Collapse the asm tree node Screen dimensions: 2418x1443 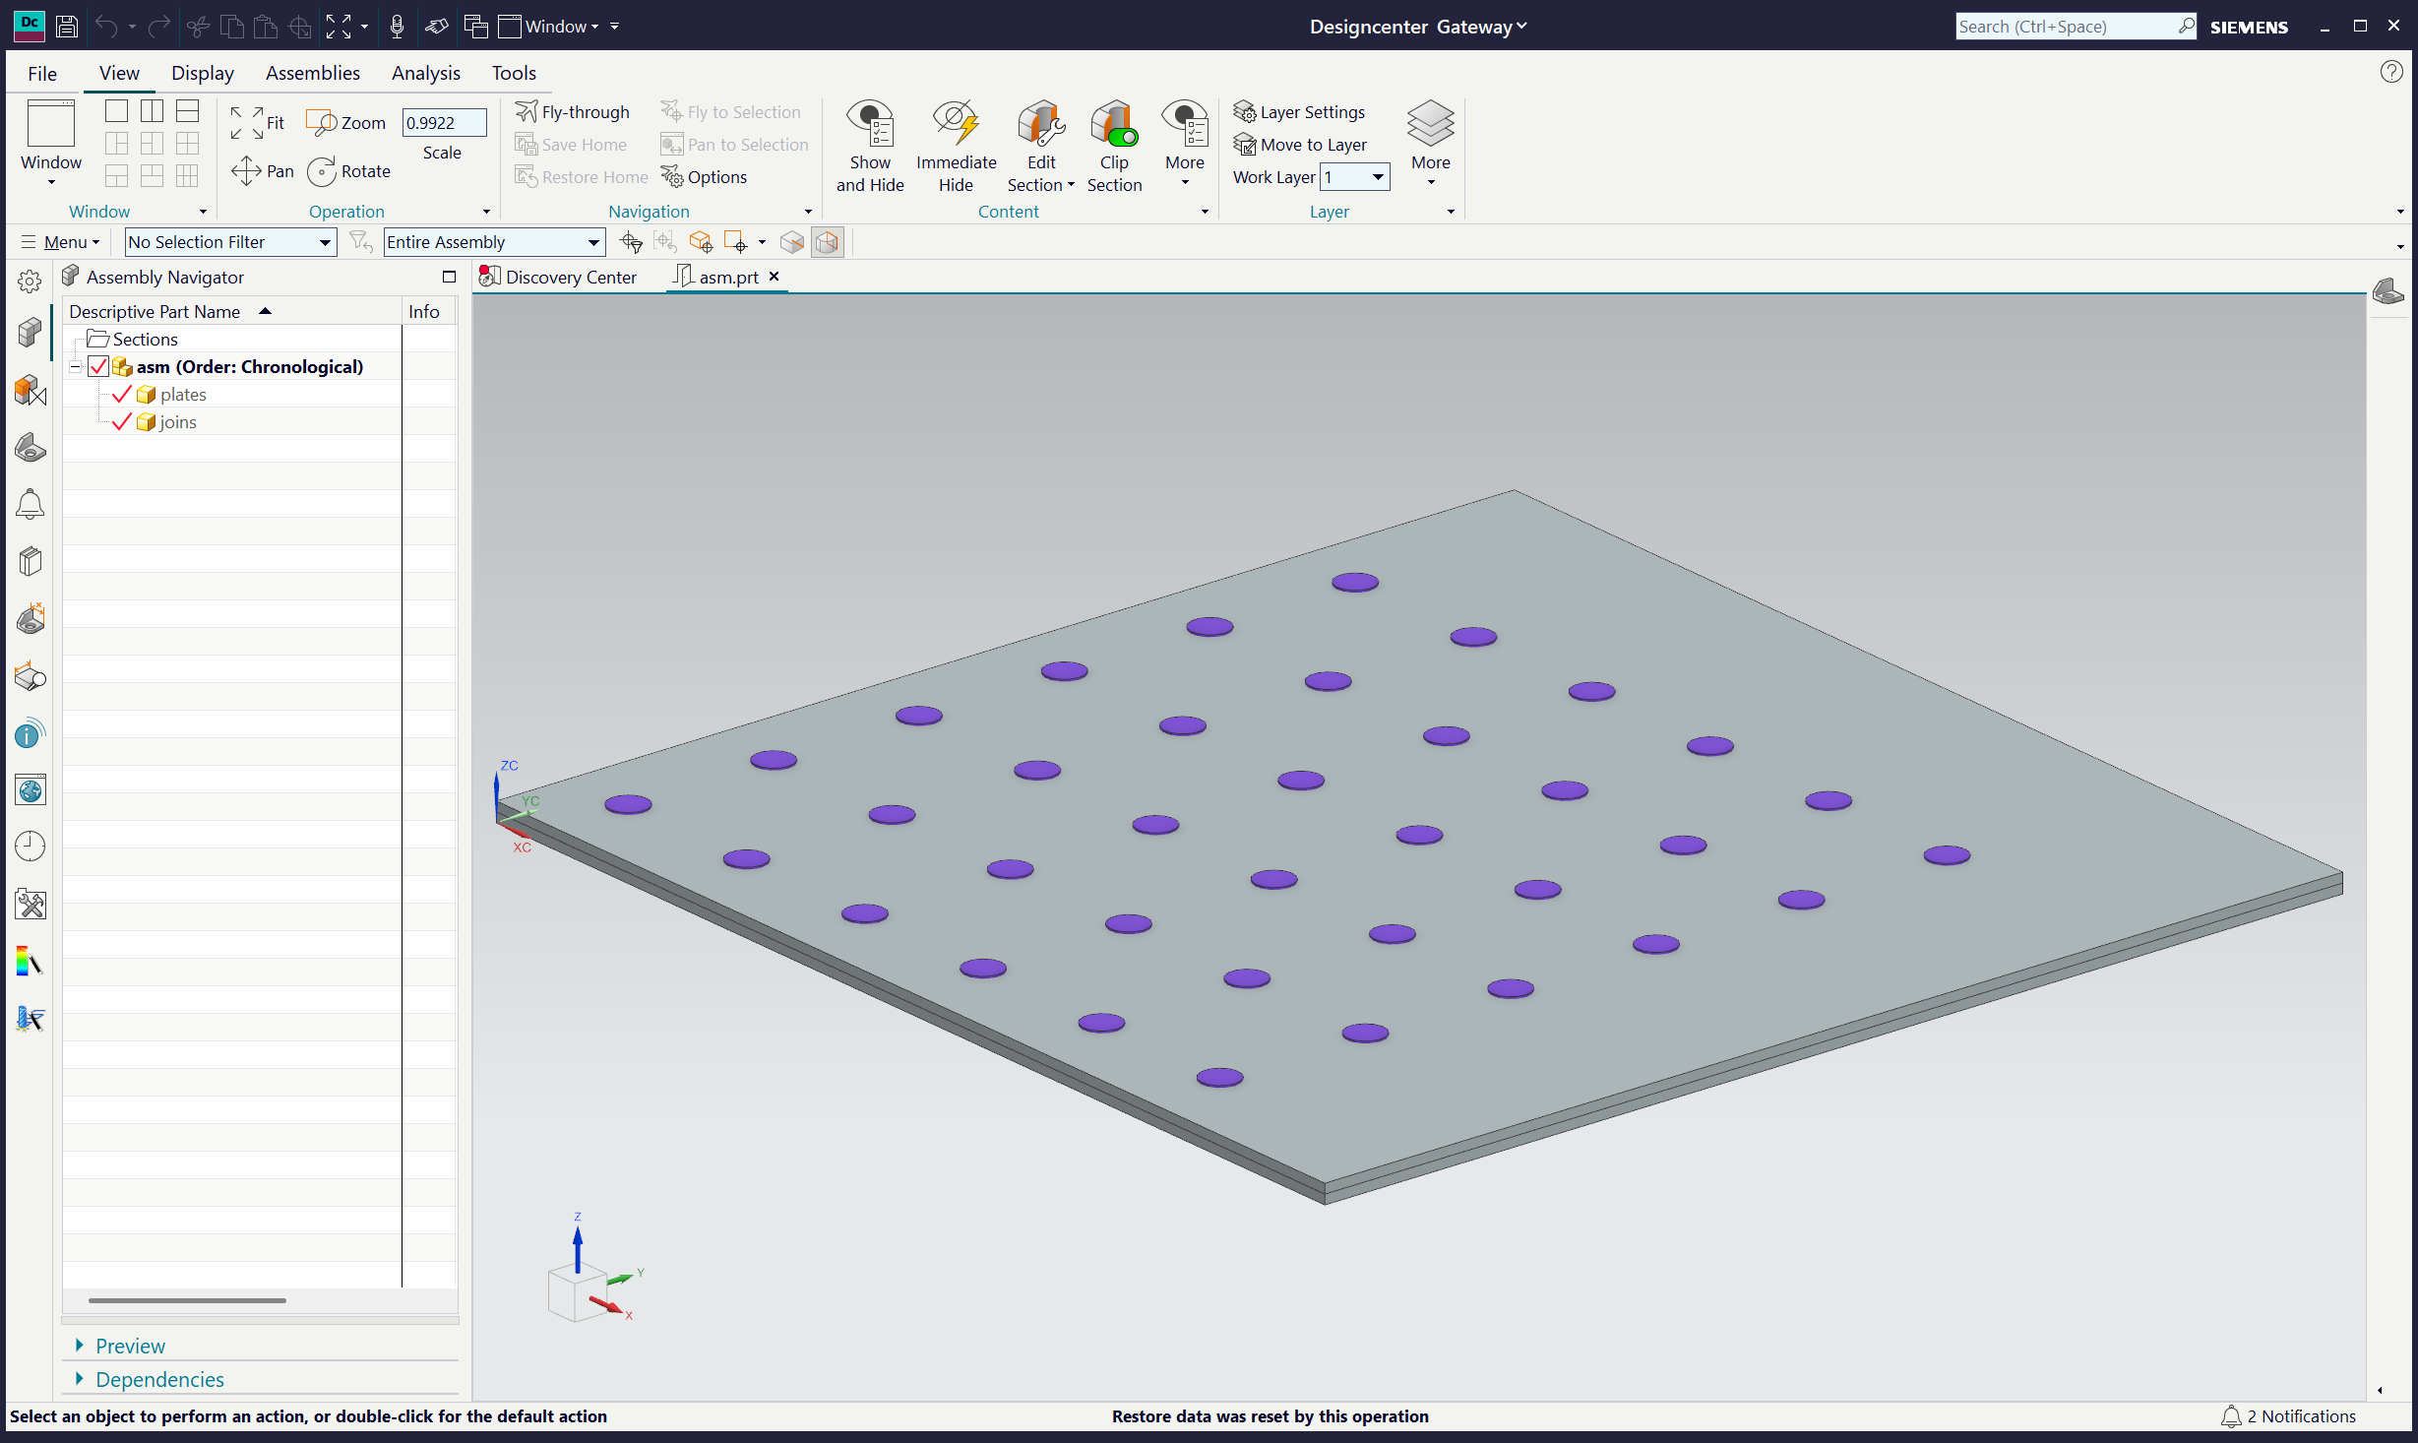pyautogui.click(x=75, y=367)
